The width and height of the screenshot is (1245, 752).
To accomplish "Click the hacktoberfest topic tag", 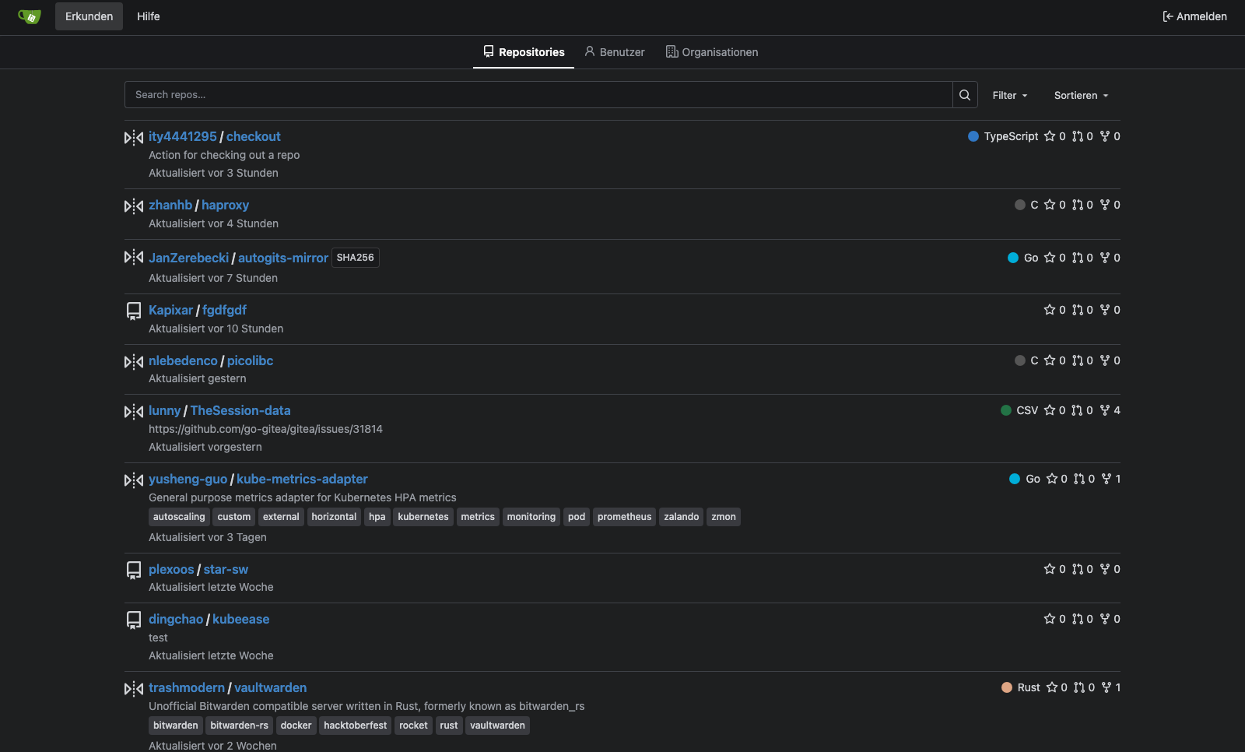I will click(x=355, y=726).
